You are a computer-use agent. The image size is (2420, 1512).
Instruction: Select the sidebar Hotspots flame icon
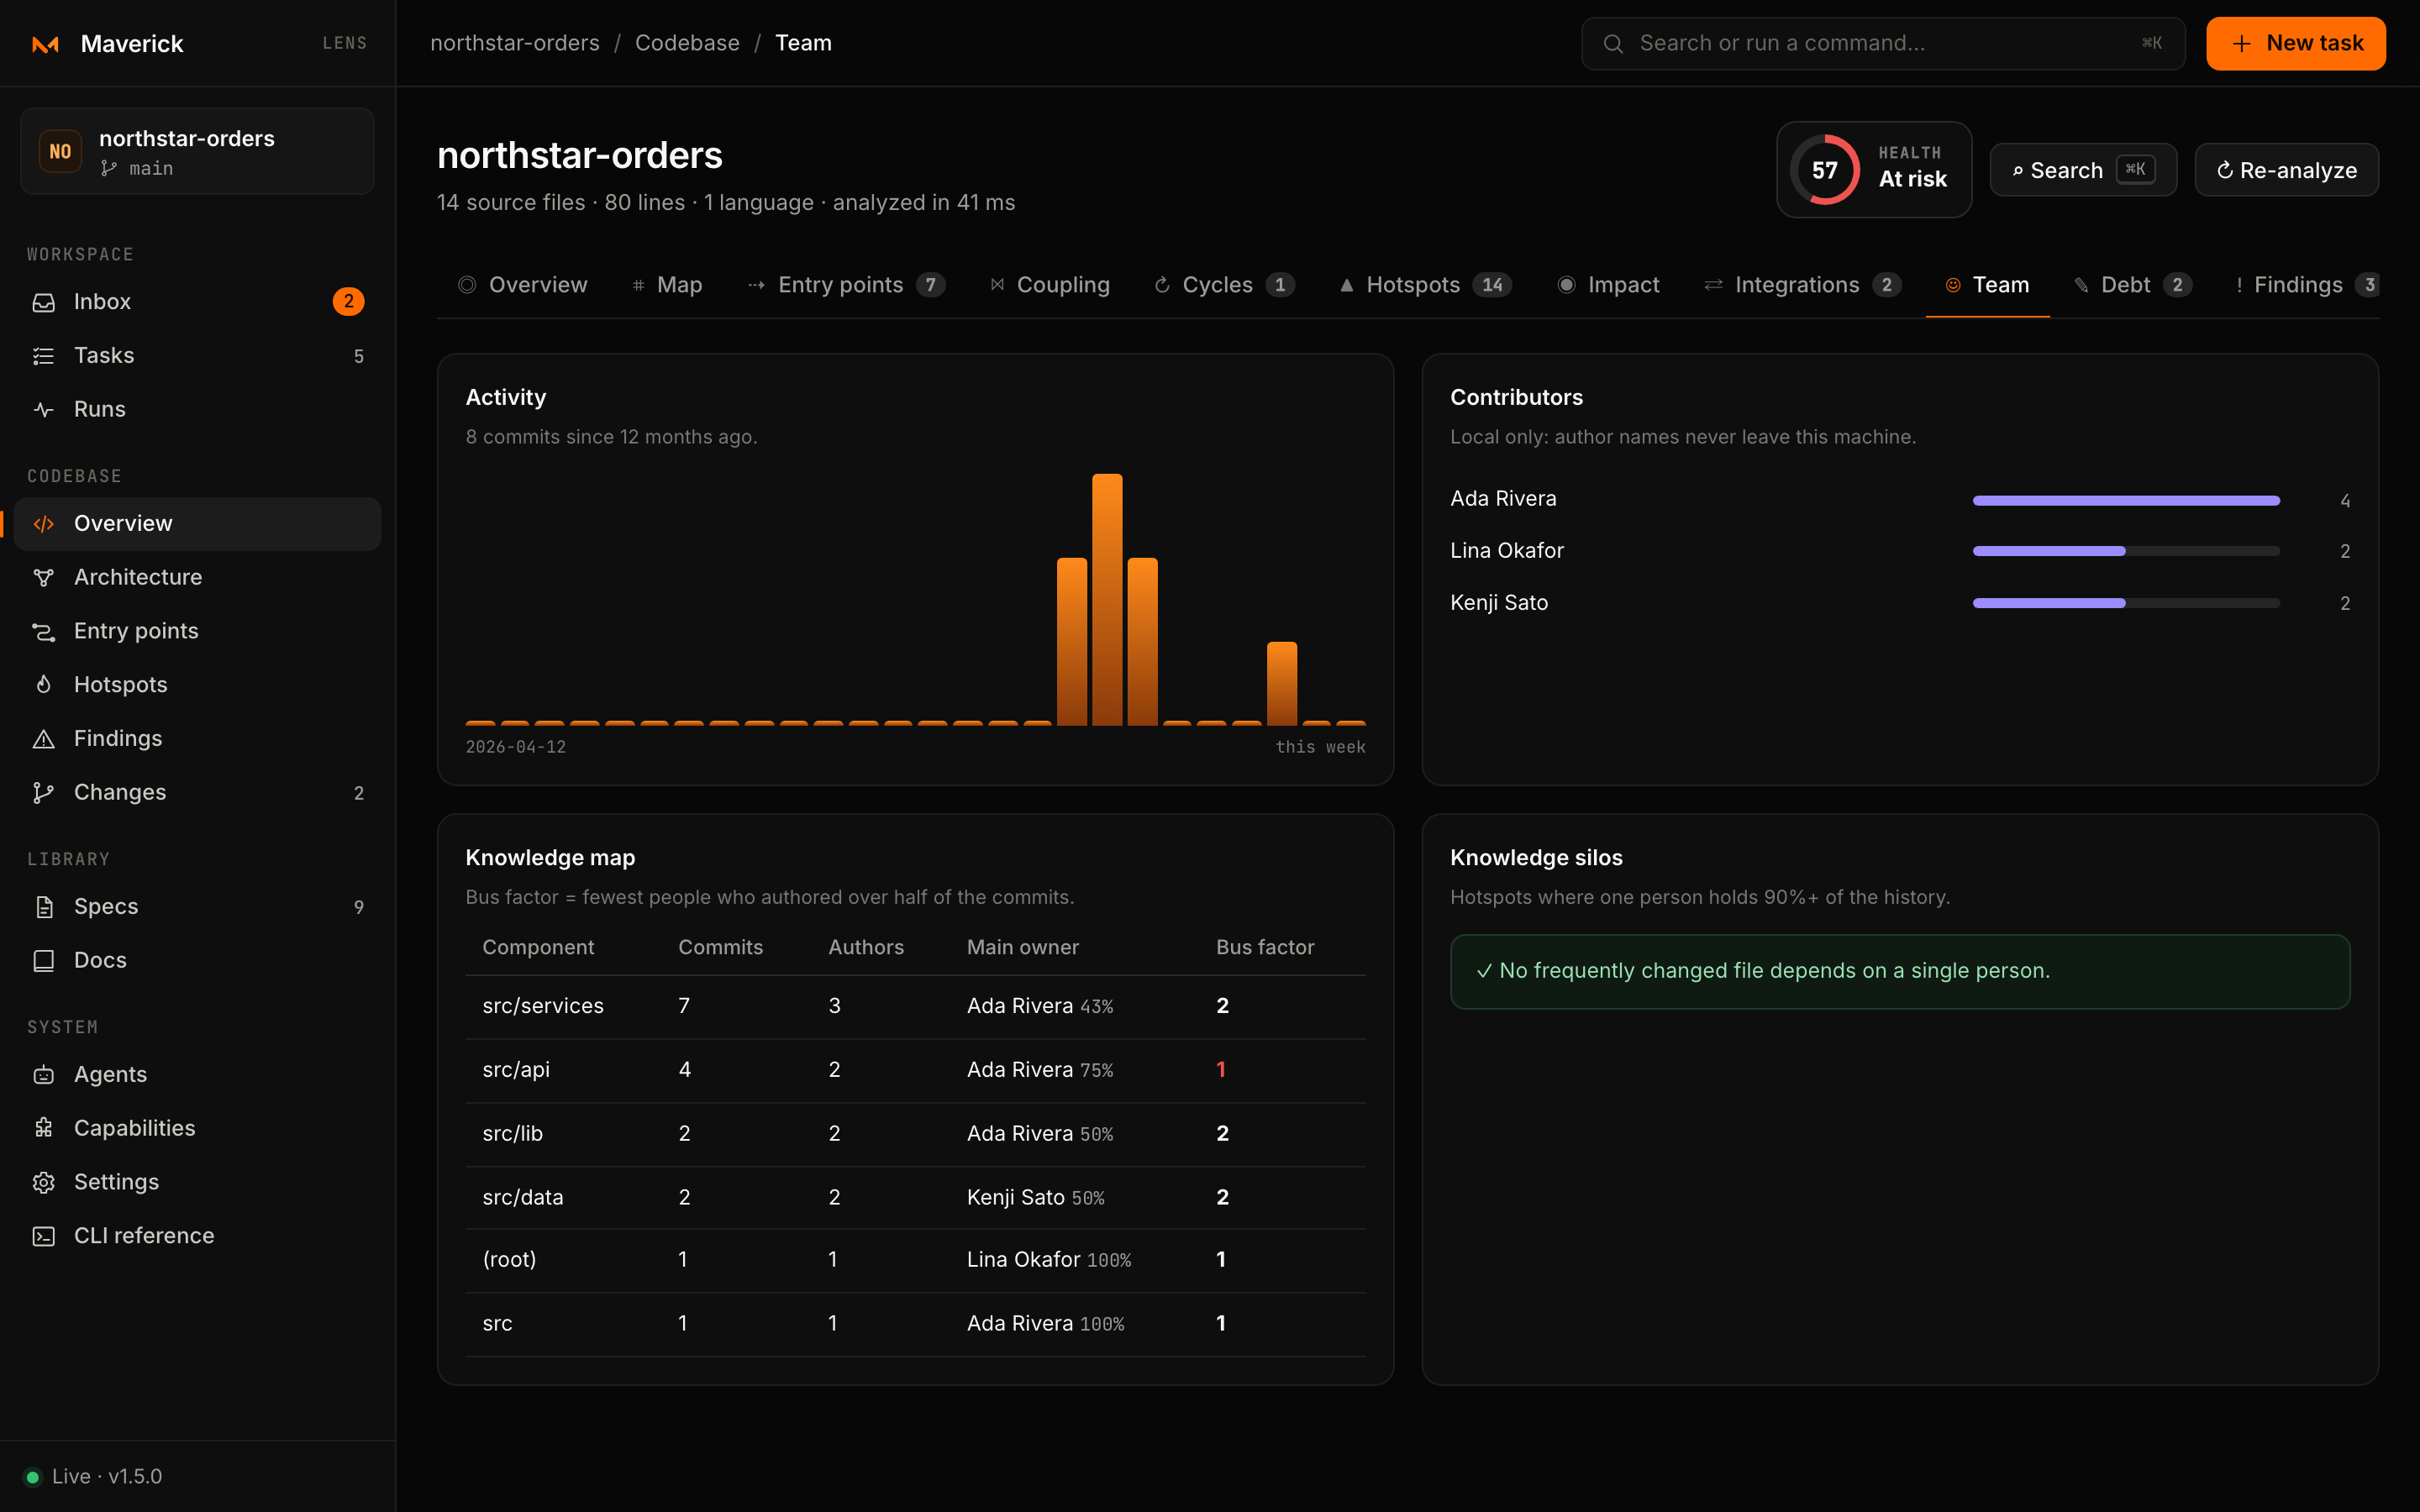coord(43,685)
